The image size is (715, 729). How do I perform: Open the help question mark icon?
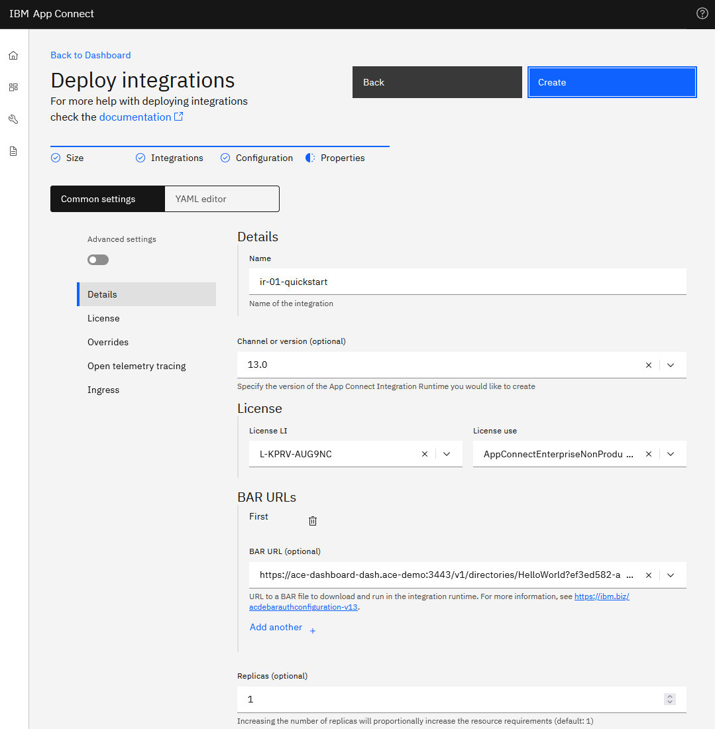(x=702, y=14)
